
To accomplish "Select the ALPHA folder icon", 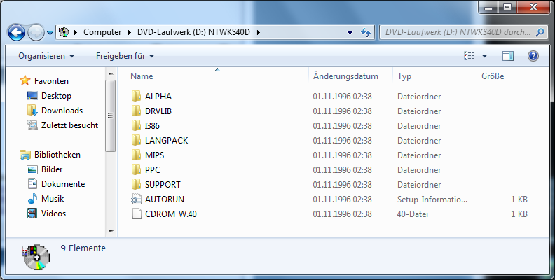I will tap(136, 96).
